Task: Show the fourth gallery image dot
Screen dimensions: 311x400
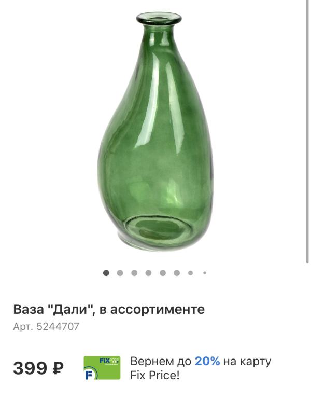Action: tap(148, 273)
